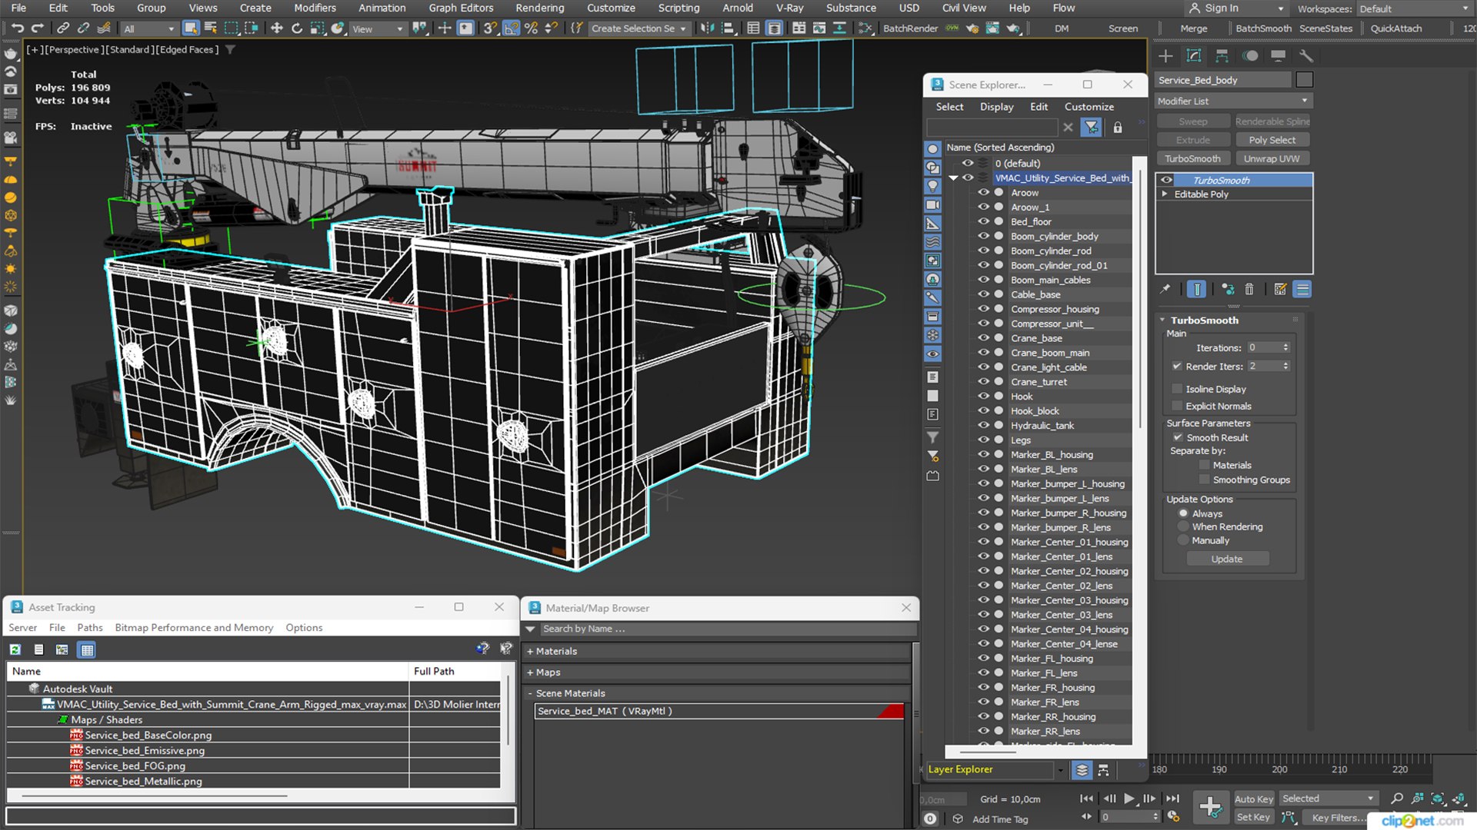This screenshot has width=1477, height=830.
Task: Open the Hierarchy tab in command panel
Action: tap(1222, 56)
